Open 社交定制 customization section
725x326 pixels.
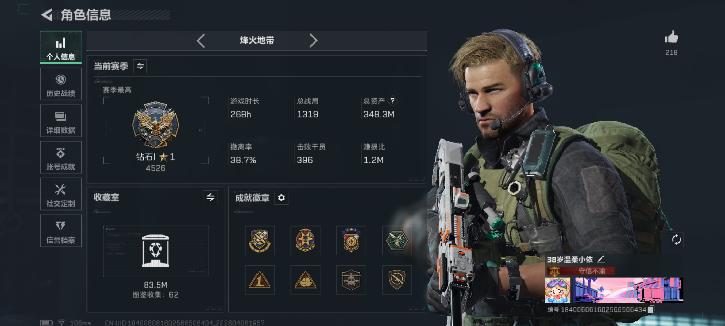point(61,194)
